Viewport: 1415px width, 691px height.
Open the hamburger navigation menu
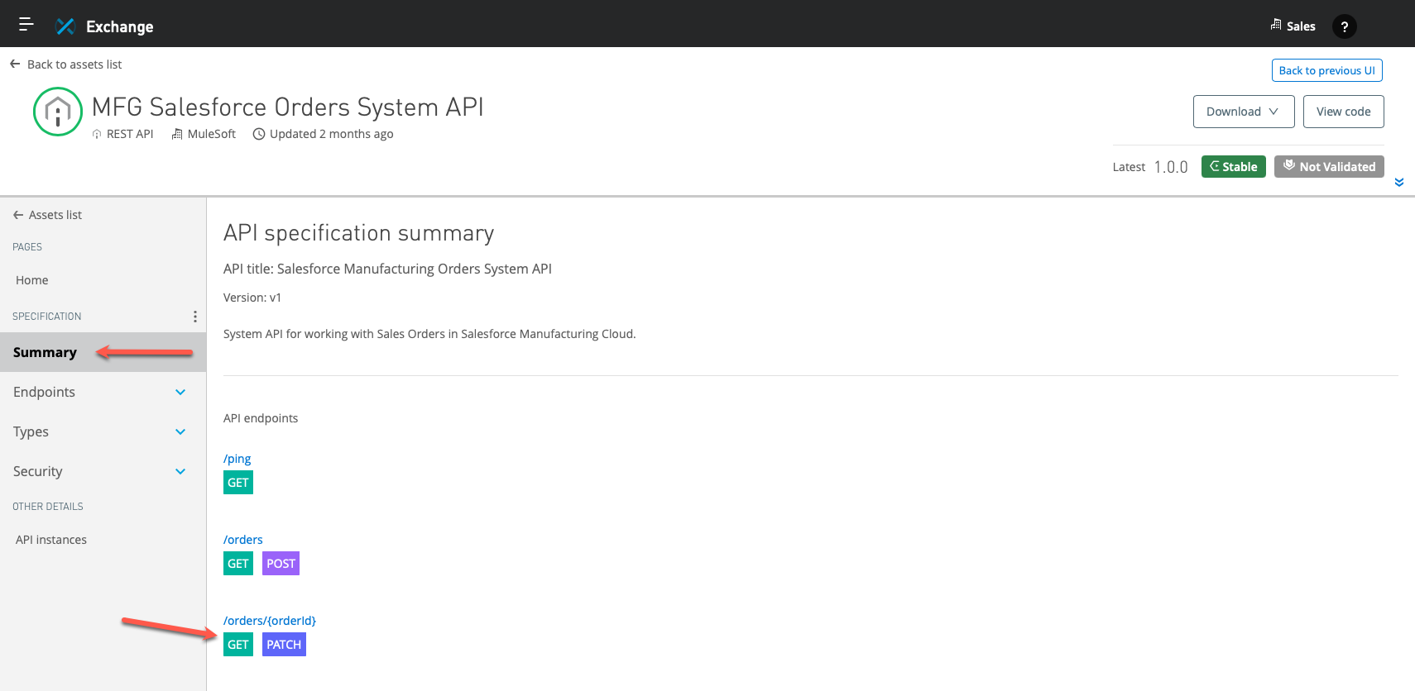click(26, 24)
